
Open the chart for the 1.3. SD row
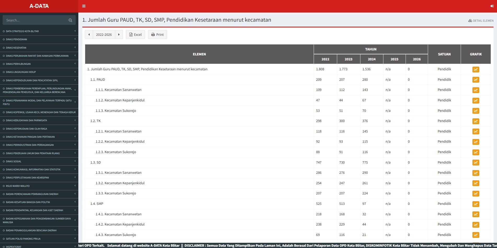pos(476,163)
